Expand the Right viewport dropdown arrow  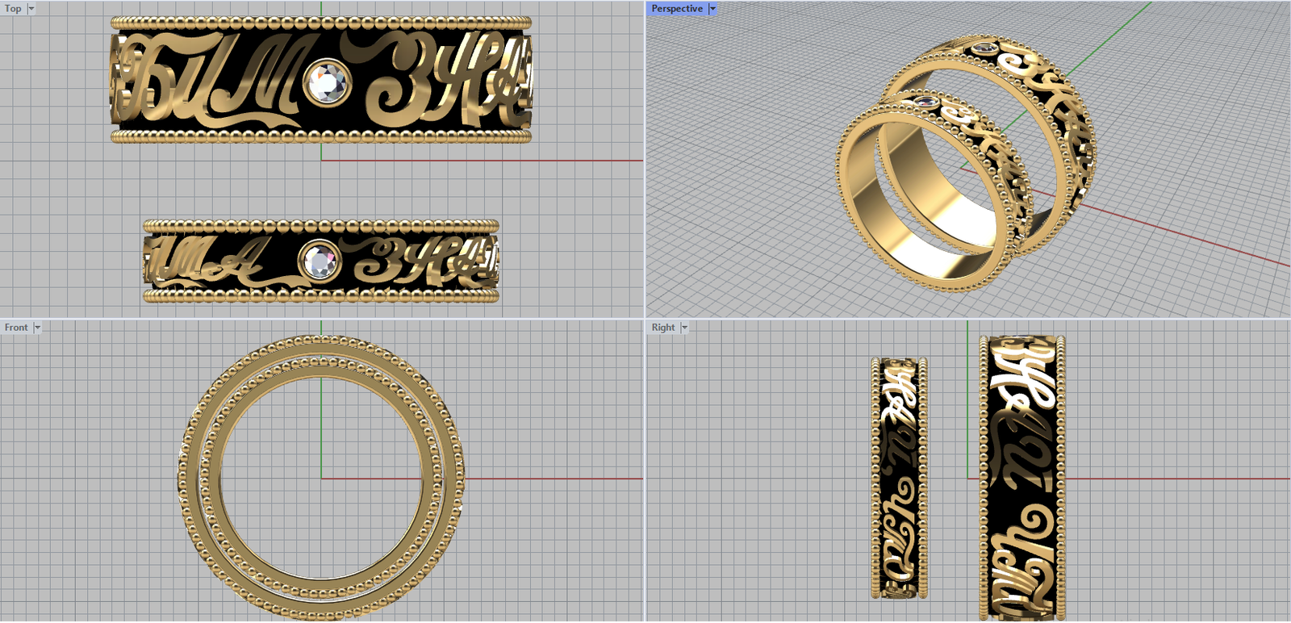684,328
